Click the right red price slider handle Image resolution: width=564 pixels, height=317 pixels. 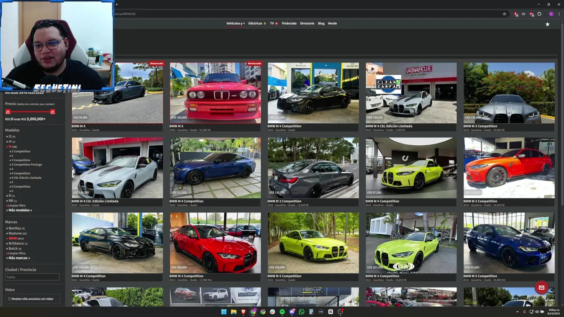coord(52,112)
